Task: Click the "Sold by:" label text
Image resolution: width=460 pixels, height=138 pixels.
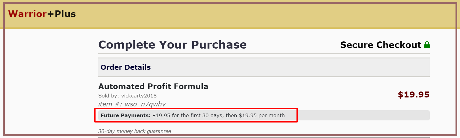Action: pos(109,96)
